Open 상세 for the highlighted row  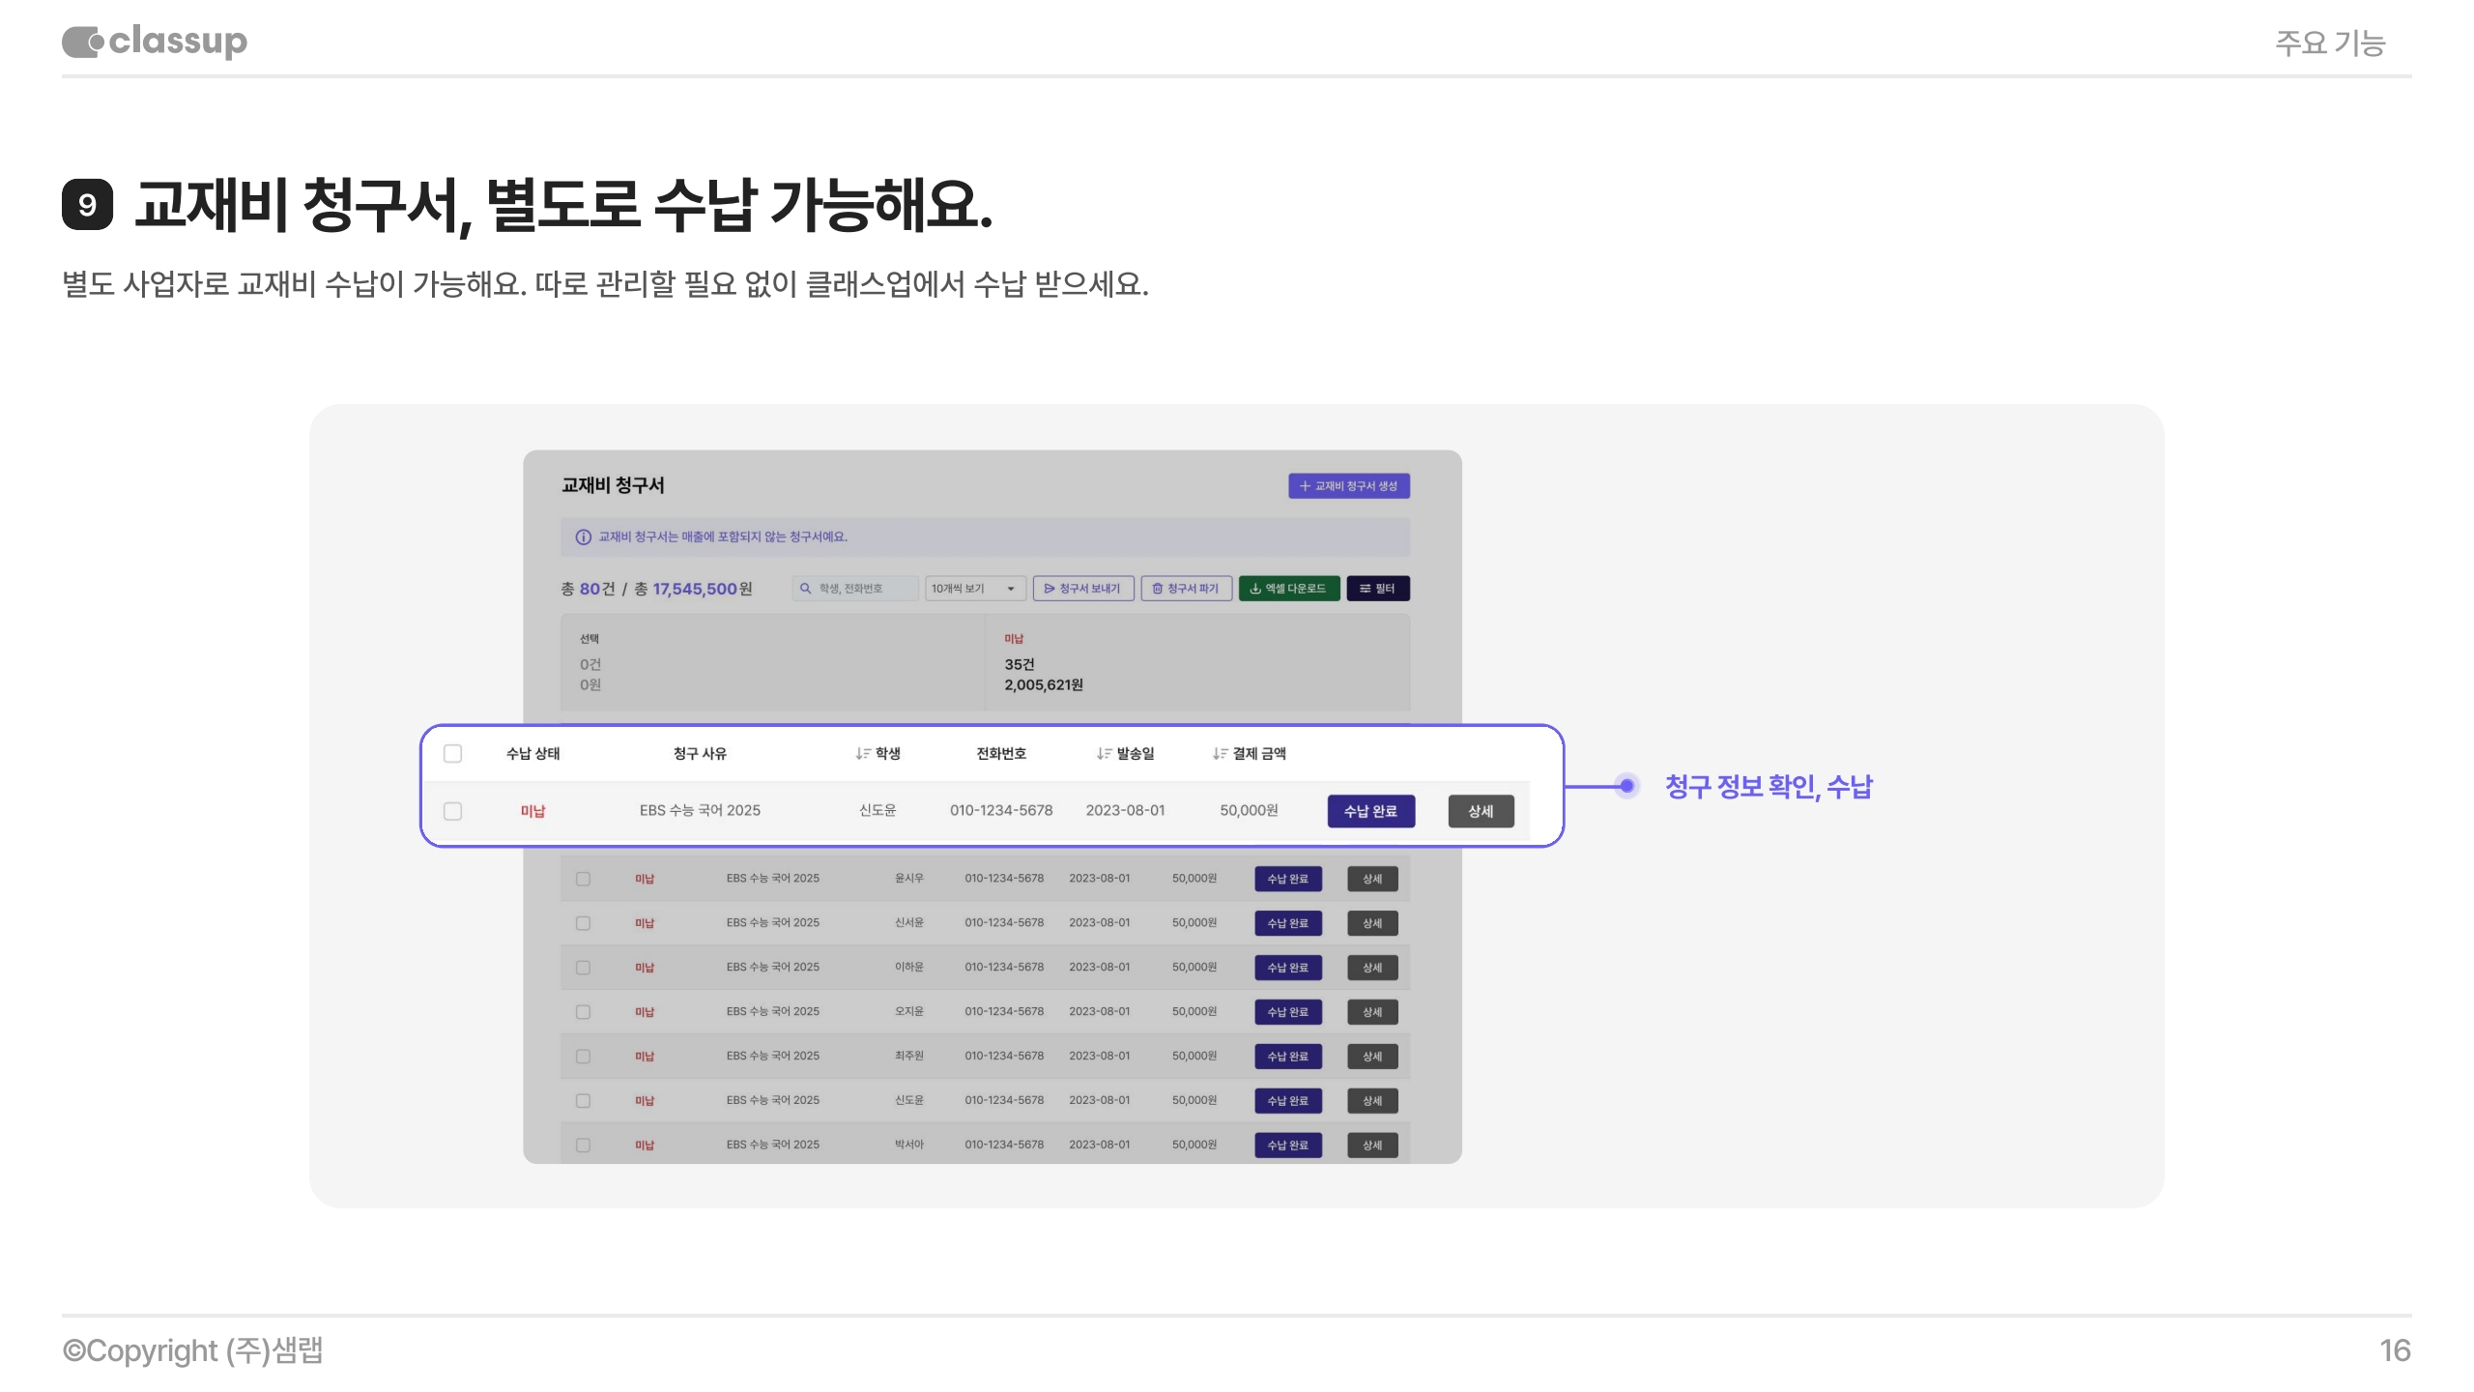1481,811
